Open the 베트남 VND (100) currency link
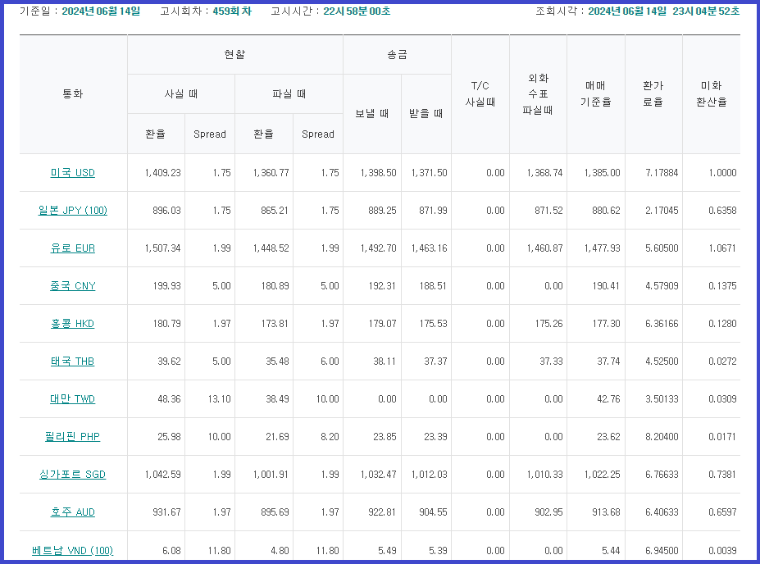The width and height of the screenshot is (760, 564). tap(73, 550)
